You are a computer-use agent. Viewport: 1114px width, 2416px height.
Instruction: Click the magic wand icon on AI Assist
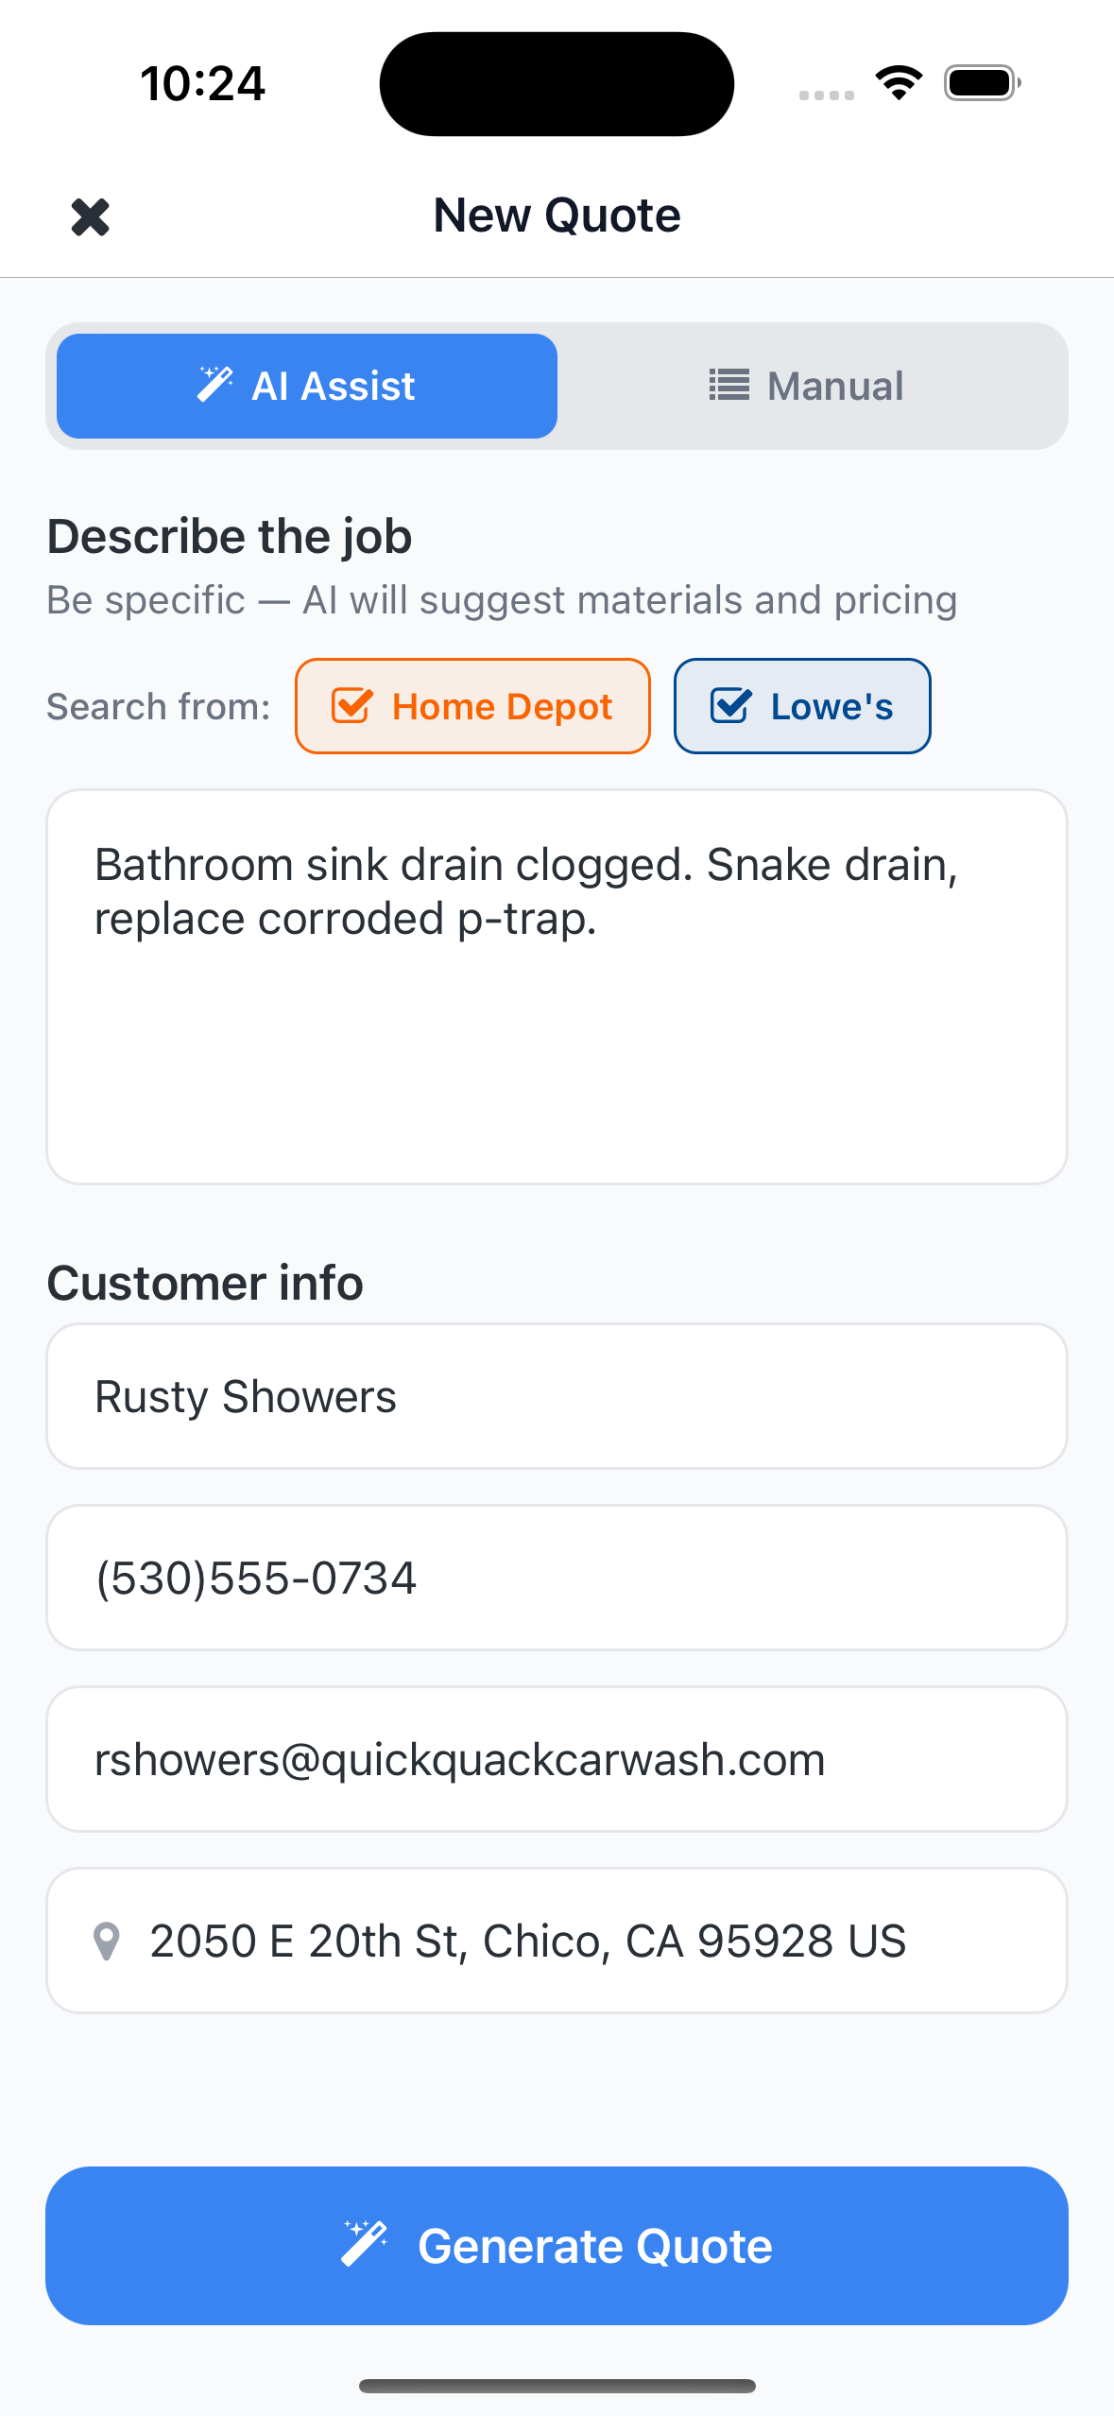click(x=217, y=384)
